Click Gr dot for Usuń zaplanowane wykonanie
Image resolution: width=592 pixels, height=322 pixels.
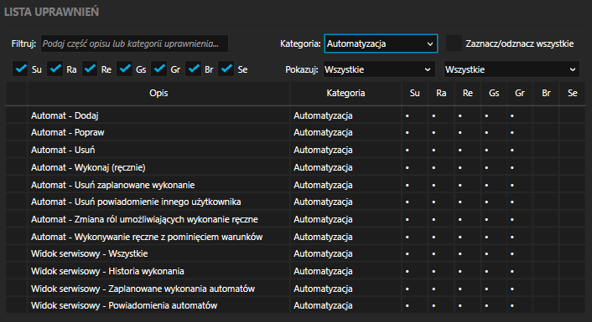click(x=512, y=186)
